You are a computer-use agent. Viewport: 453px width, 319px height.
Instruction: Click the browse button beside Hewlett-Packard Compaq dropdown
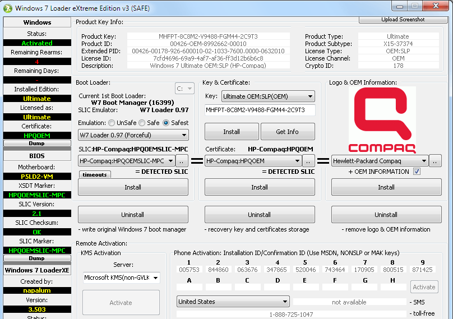[x=436, y=161]
